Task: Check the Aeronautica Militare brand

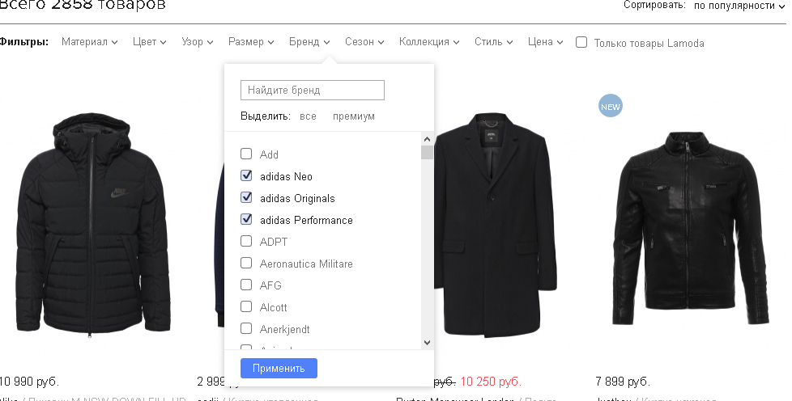Action: (246, 264)
